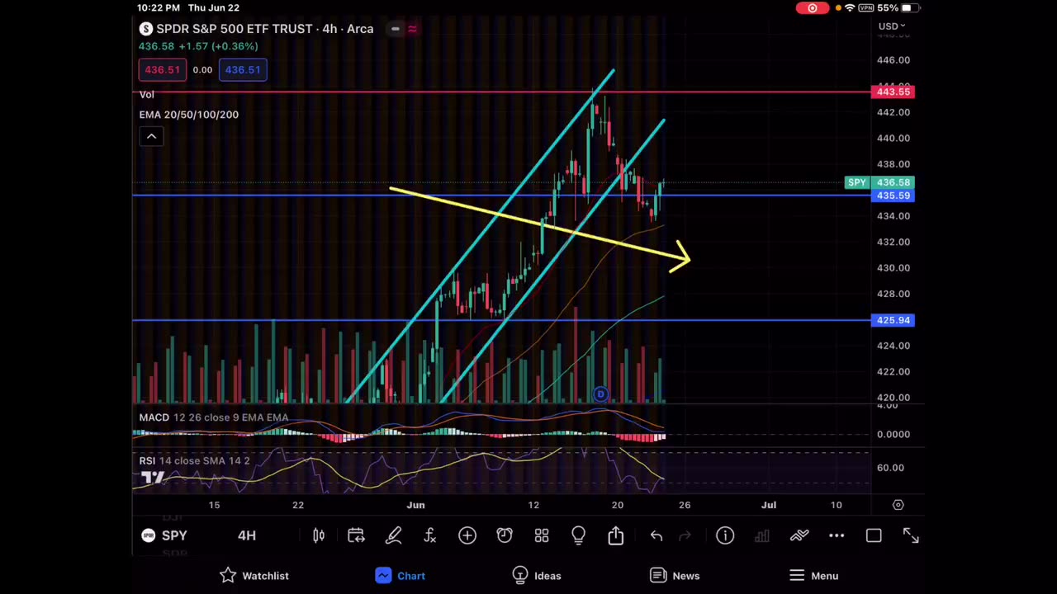Image resolution: width=1057 pixels, height=594 pixels.
Task: Share the chart with share icon
Action: pos(616,535)
